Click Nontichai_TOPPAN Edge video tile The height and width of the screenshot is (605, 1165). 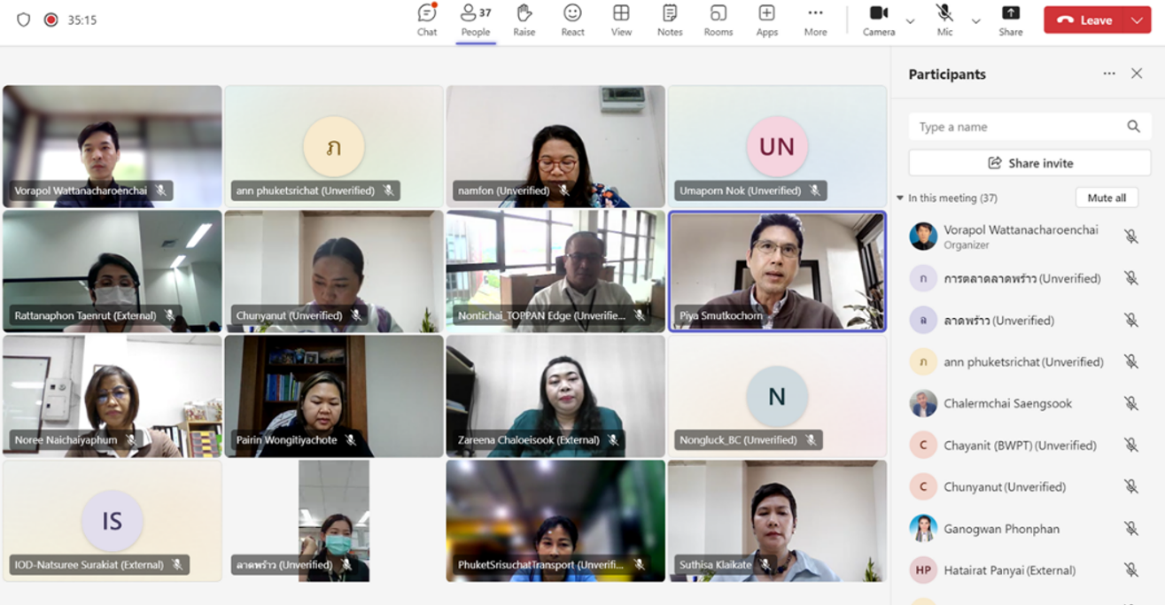(x=555, y=271)
